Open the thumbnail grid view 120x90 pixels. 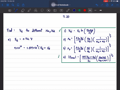coord(8,5)
